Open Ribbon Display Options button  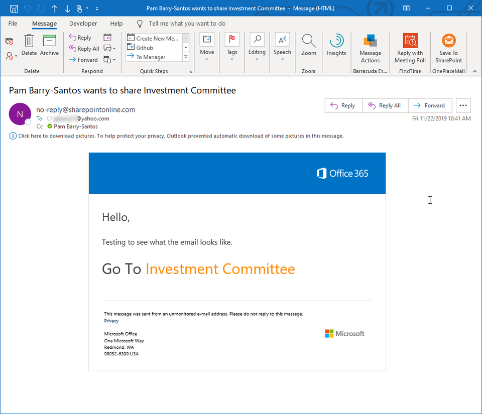point(406,9)
